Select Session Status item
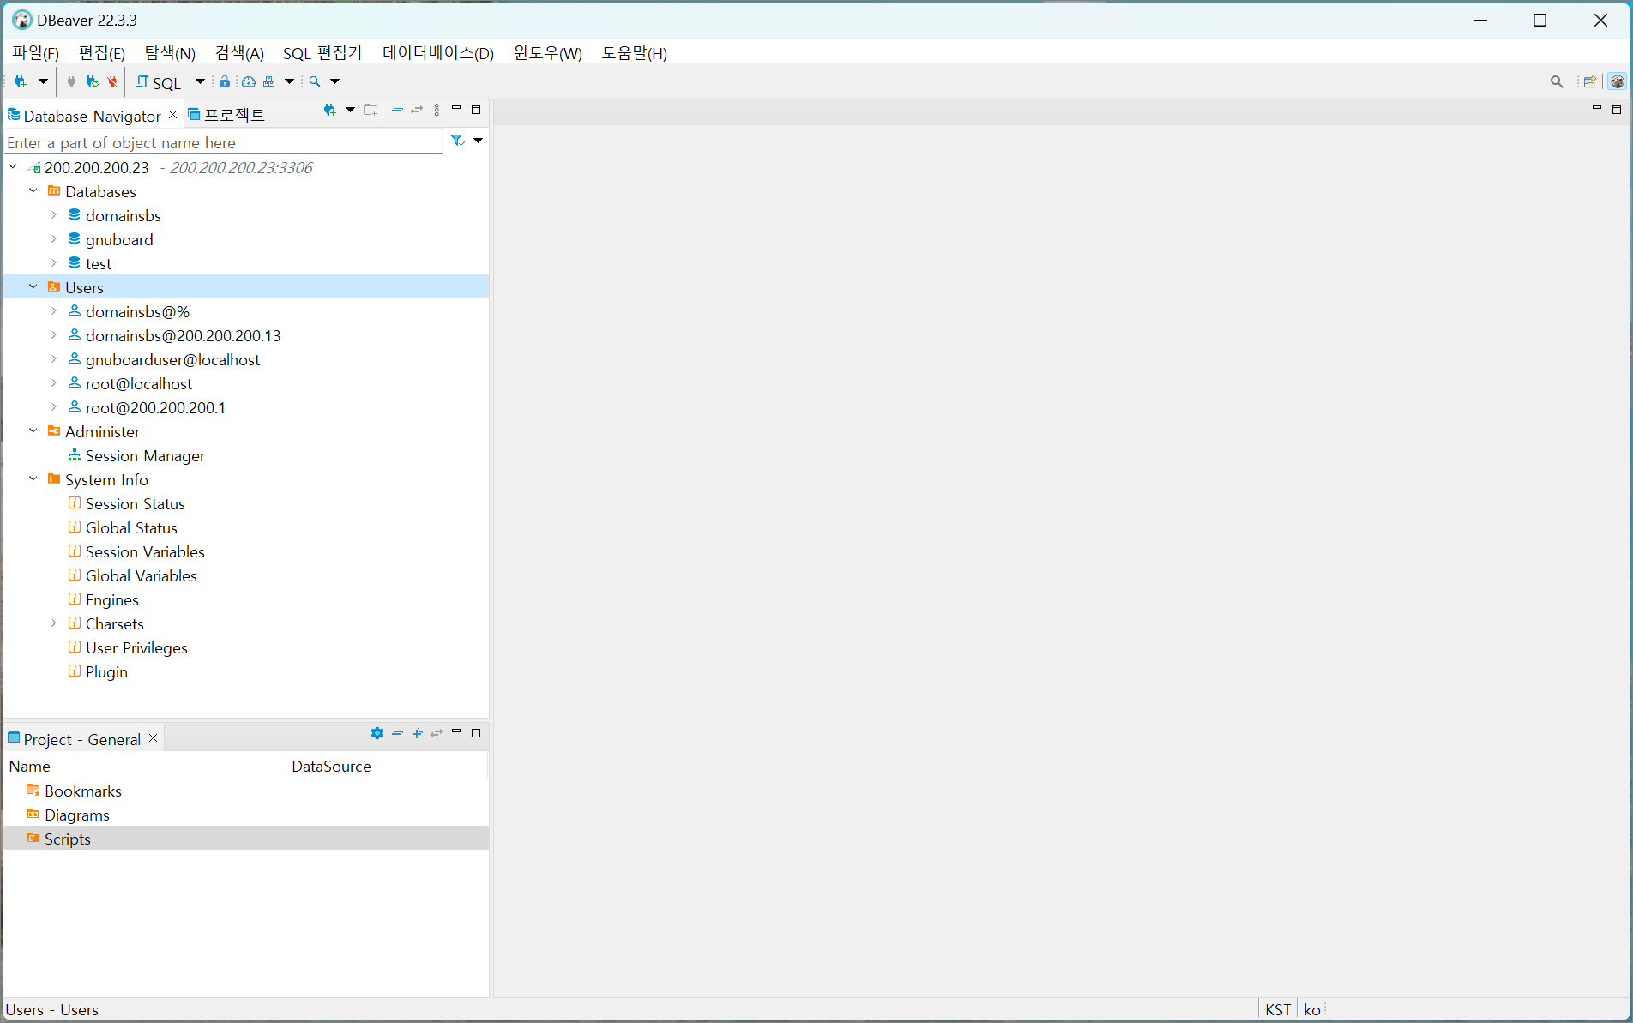1633x1023 pixels. (135, 504)
